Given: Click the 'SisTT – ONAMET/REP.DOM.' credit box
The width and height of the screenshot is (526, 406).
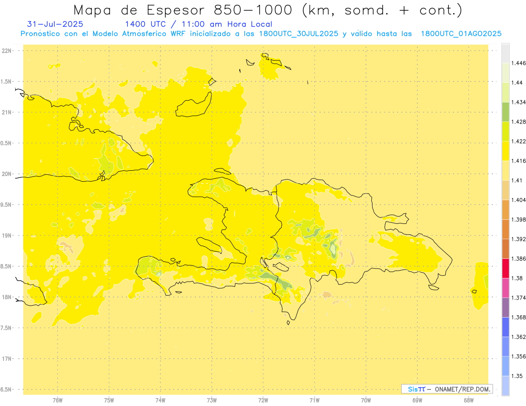Looking at the screenshot, I should [x=447, y=389].
